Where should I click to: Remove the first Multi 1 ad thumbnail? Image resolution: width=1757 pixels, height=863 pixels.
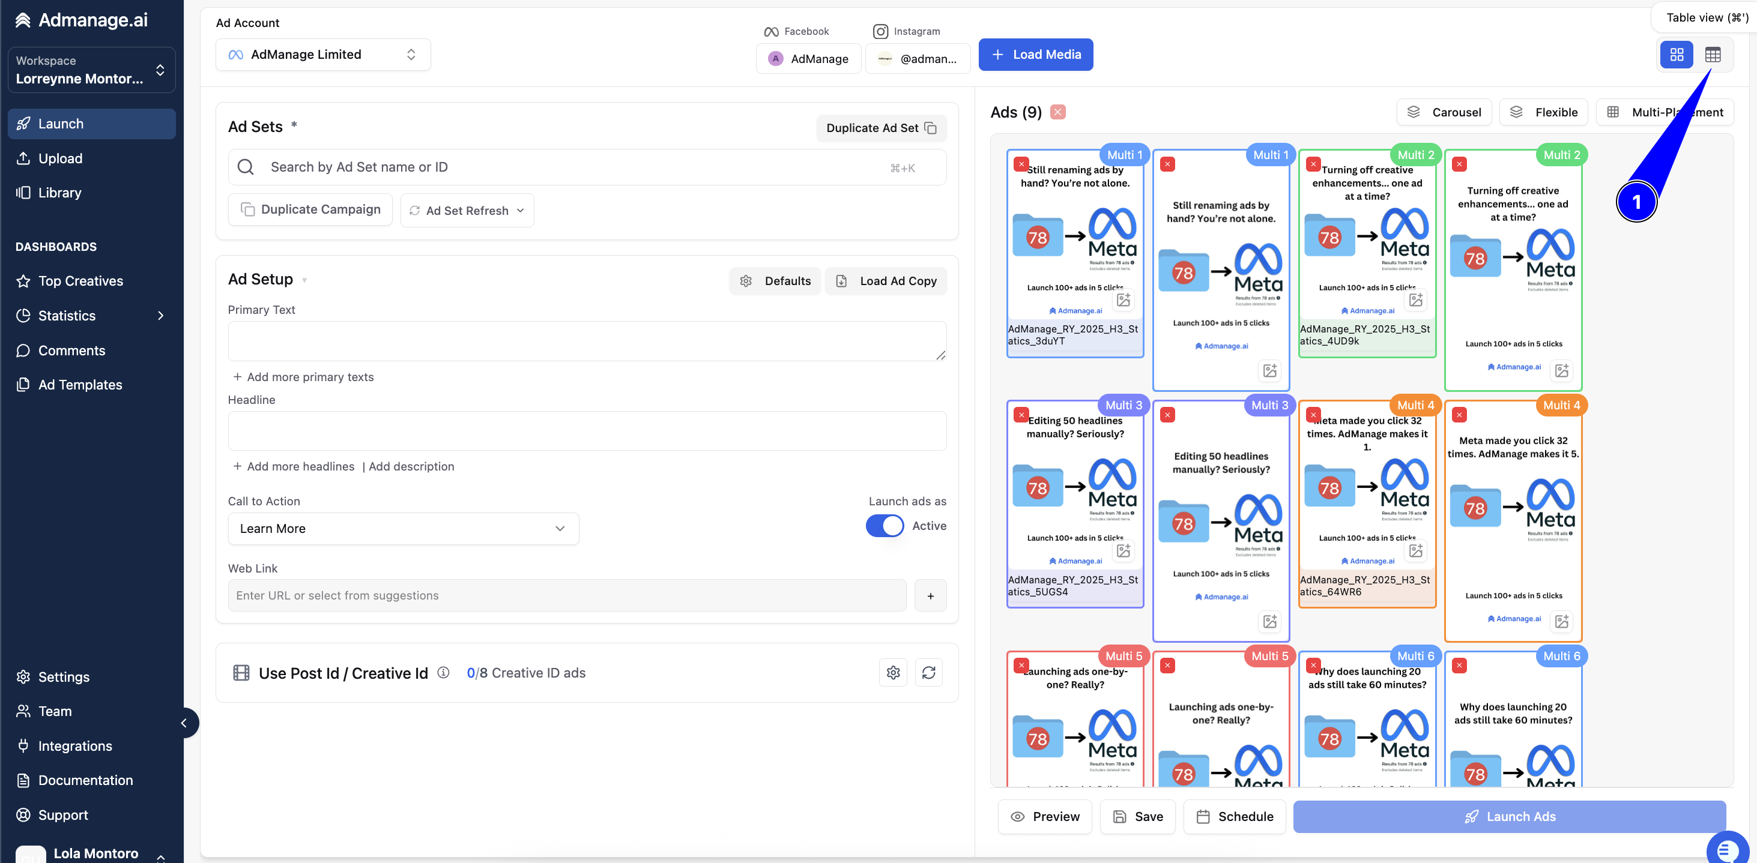(x=1021, y=164)
